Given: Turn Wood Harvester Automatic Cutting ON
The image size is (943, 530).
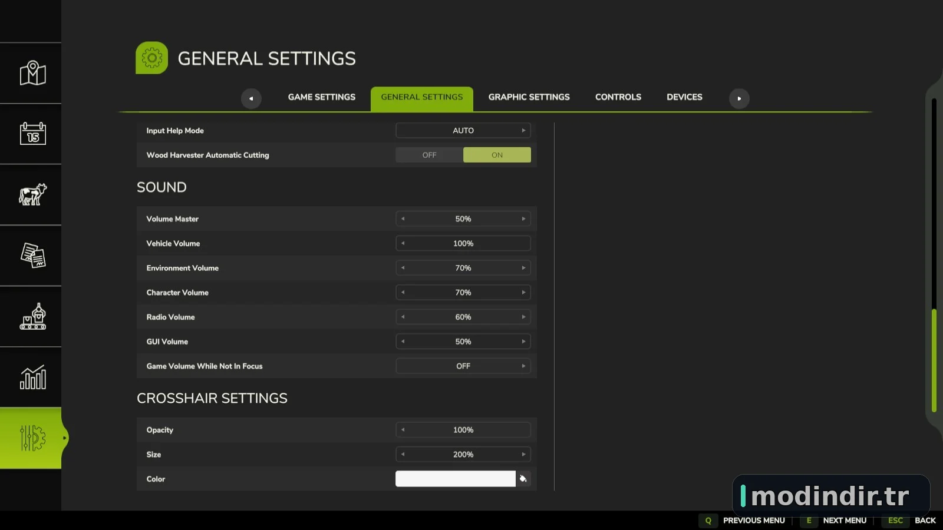Looking at the screenshot, I should pyautogui.click(x=497, y=155).
